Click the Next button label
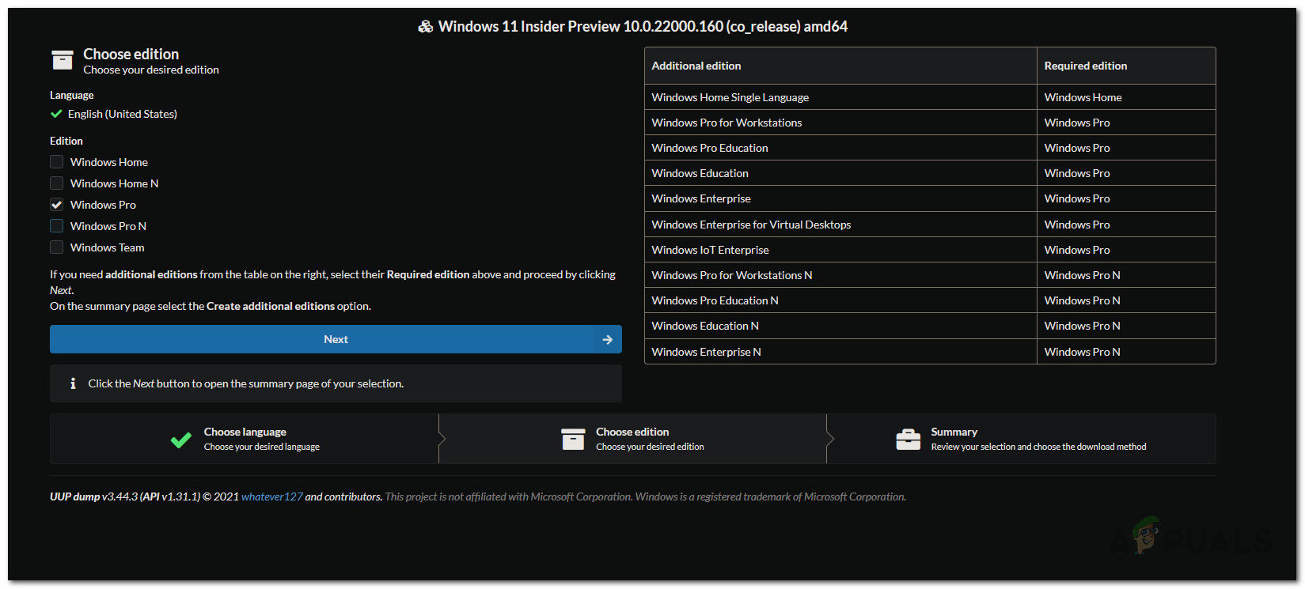The width and height of the screenshot is (1305, 589). point(336,339)
